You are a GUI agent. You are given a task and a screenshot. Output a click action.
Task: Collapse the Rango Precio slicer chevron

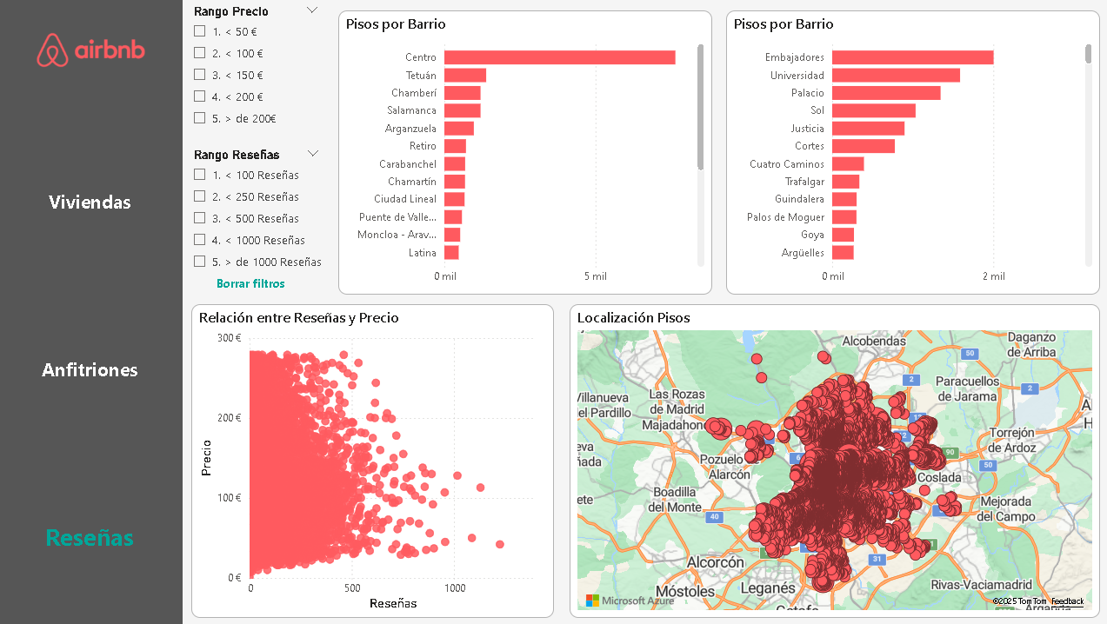coord(313,10)
